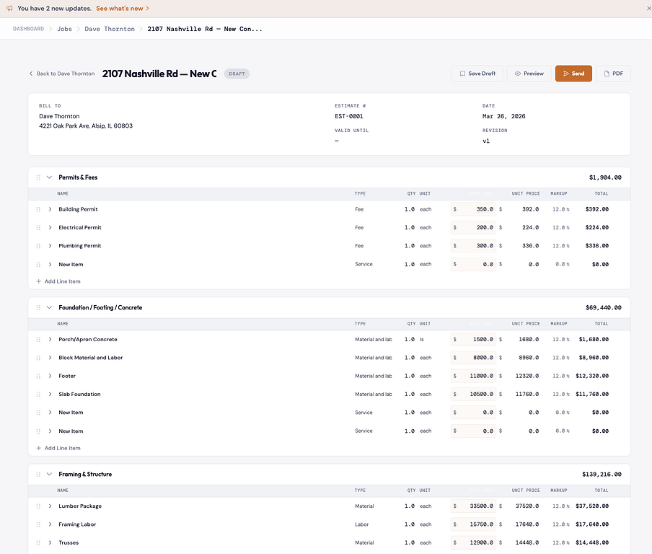
Task: Open the See what's new link
Action: 122,9
